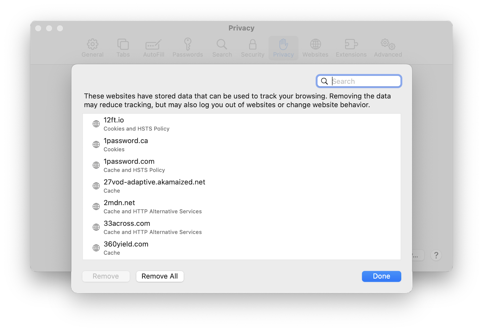
Task: Click the Remove All button
Action: pyautogui.click(x=160, y=276)
